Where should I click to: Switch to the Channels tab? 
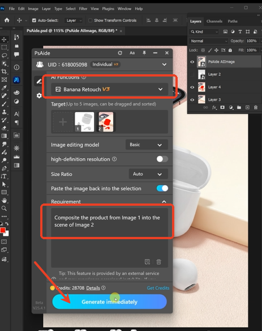pos(214,21)
